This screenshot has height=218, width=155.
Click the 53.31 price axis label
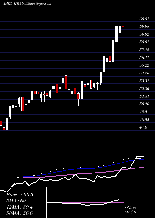[x=144, y=81]
